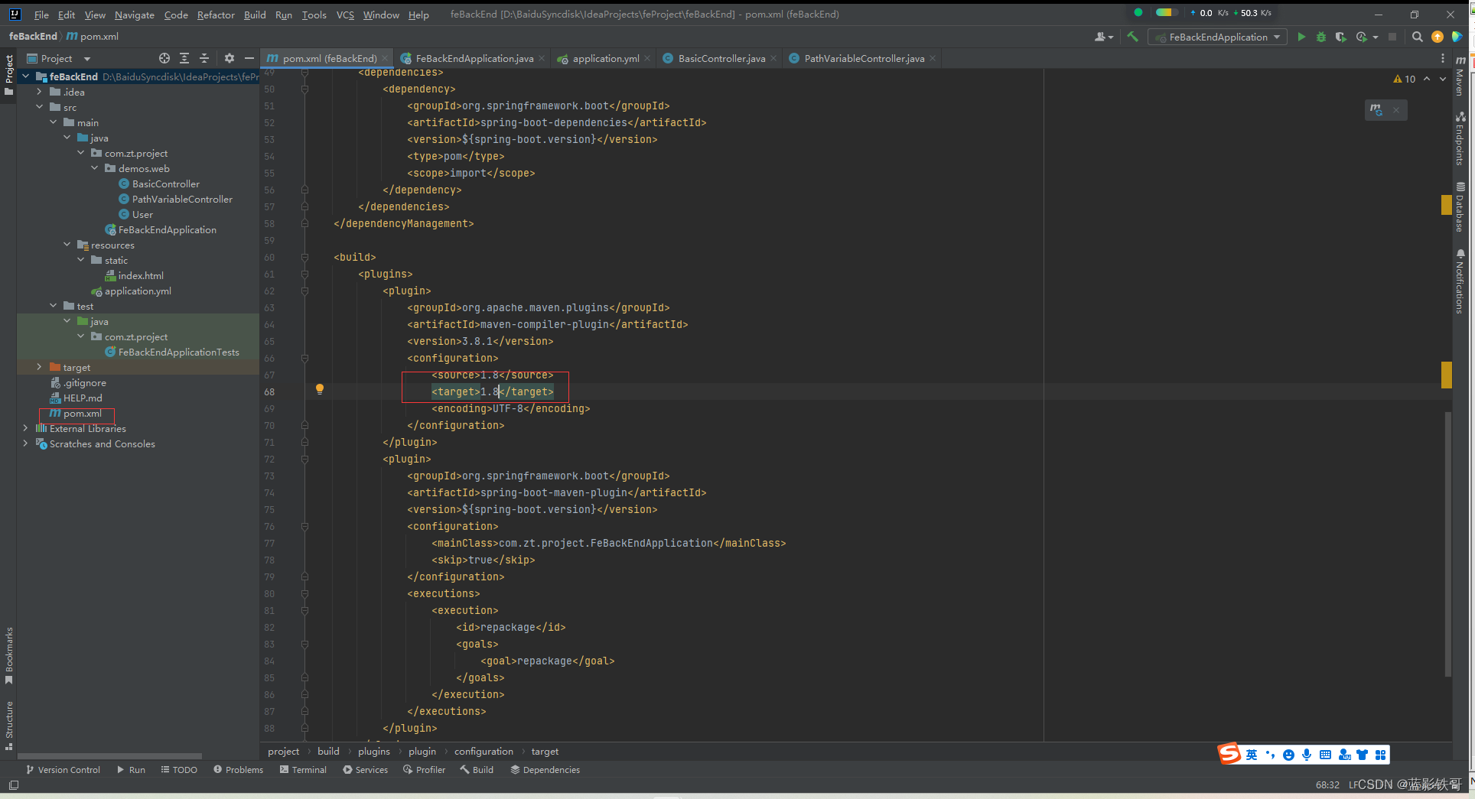
Task: Run FeBackEndApplication with the green play icon
Action: point(1301,37)
